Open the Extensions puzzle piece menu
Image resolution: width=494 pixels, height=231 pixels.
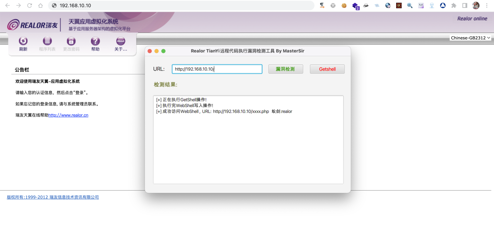[454, 5]
